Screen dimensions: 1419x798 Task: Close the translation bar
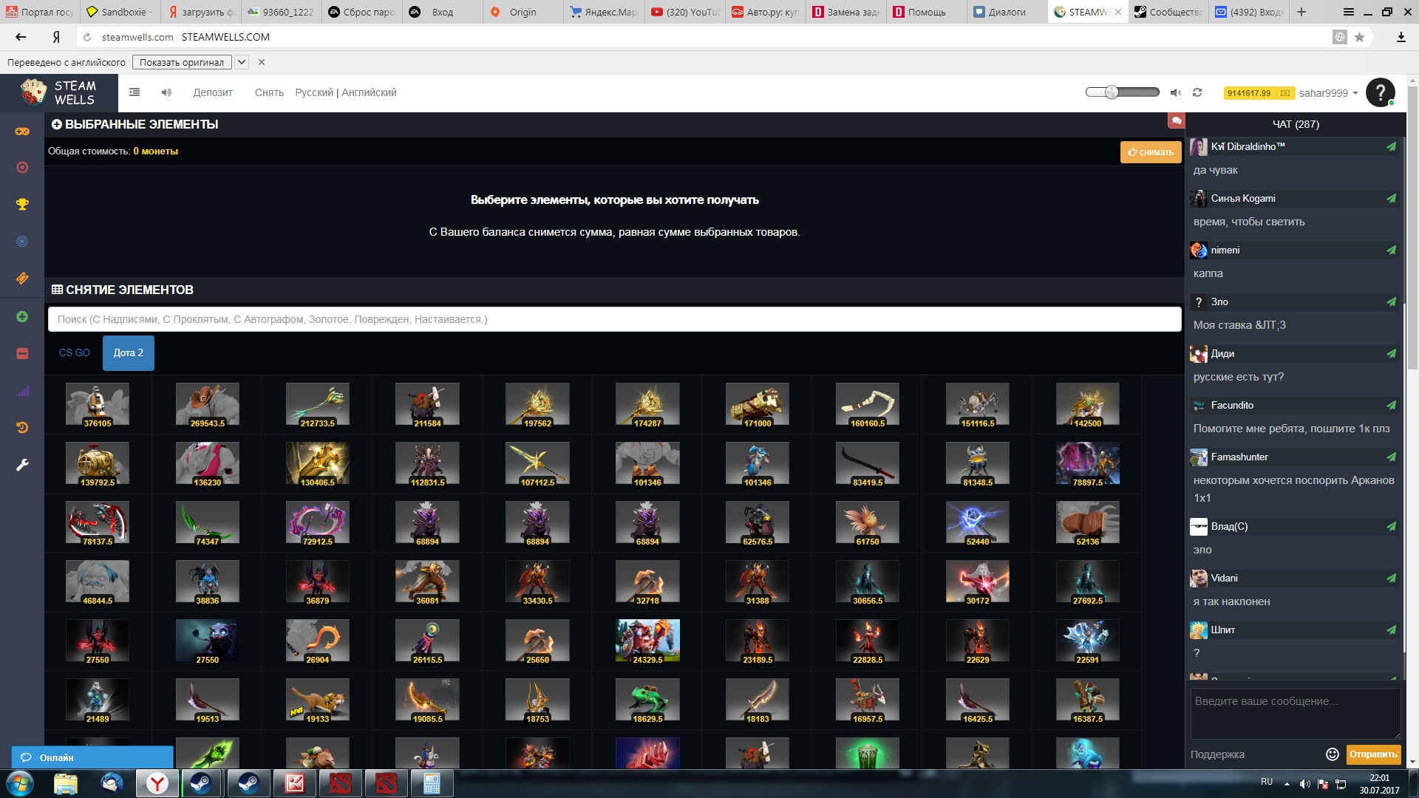[262, 62]
